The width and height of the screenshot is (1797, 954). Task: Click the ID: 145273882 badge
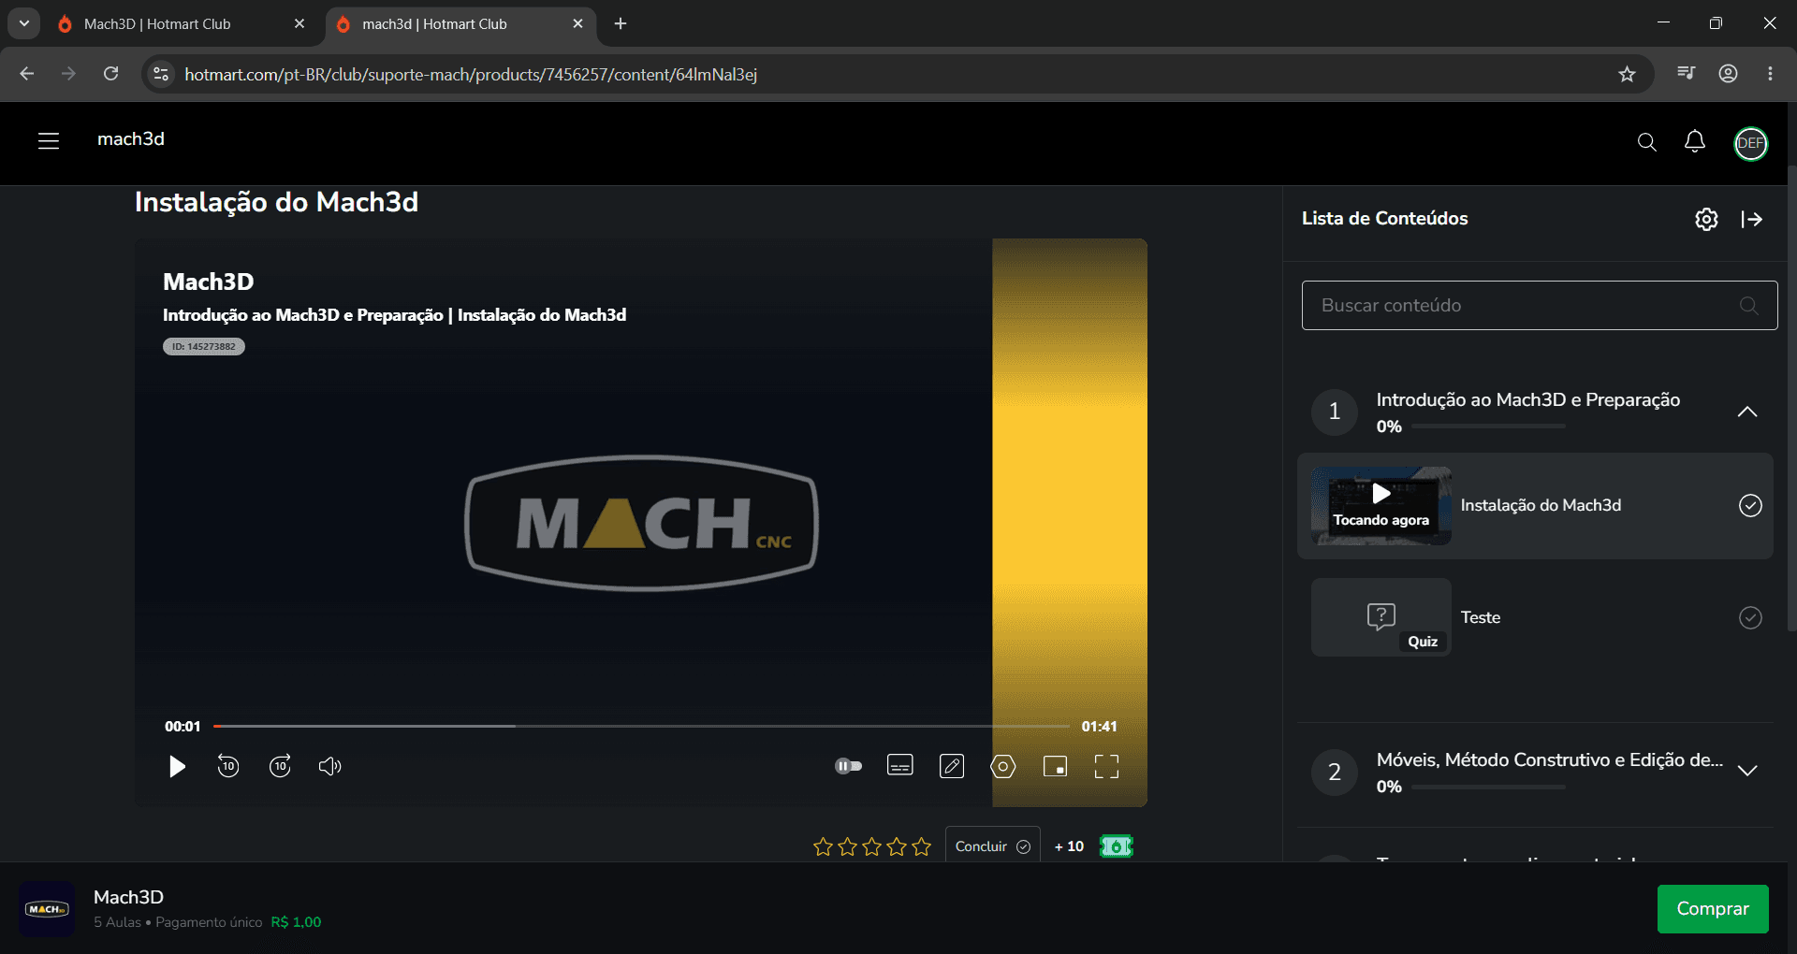204,347
